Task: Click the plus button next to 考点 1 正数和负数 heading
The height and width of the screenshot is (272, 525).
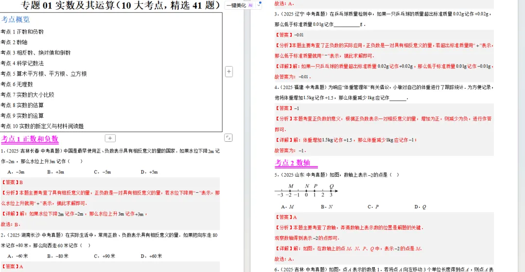Action: 110,138
